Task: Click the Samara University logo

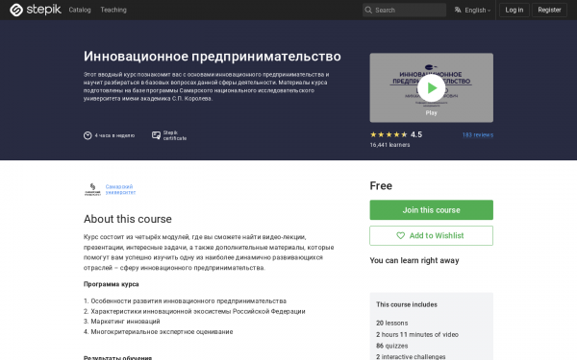Action: coord(92,189)
